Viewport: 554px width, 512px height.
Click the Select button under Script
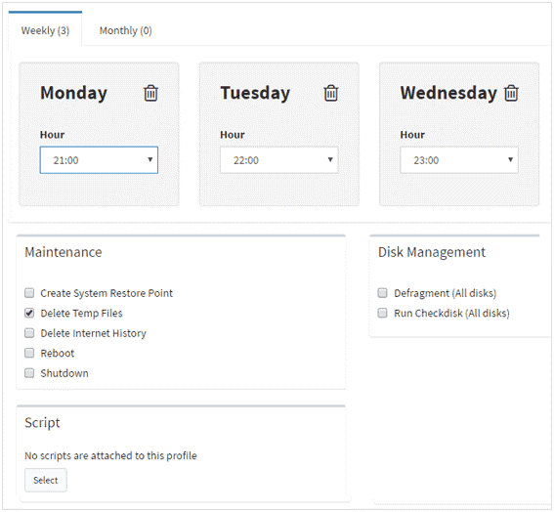click(x=46, y=480)
